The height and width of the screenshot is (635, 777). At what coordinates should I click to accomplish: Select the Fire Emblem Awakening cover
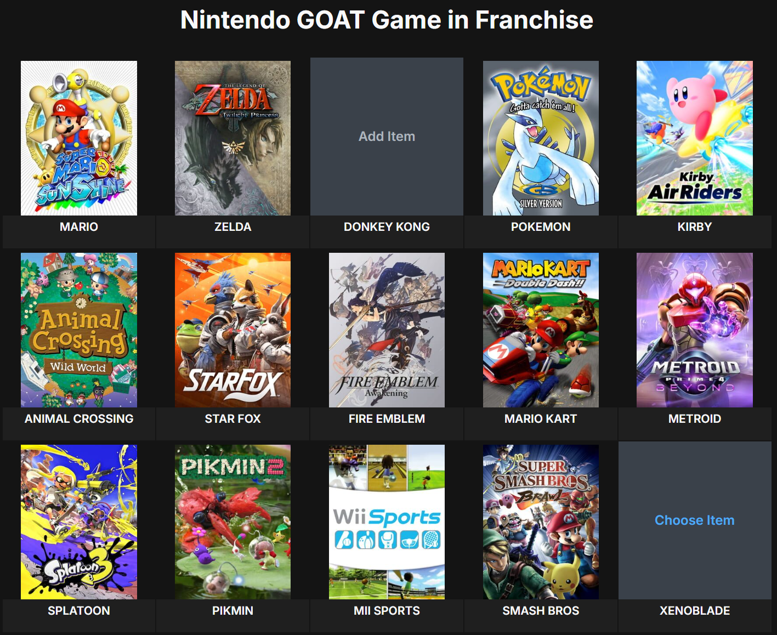pos(387,330)
